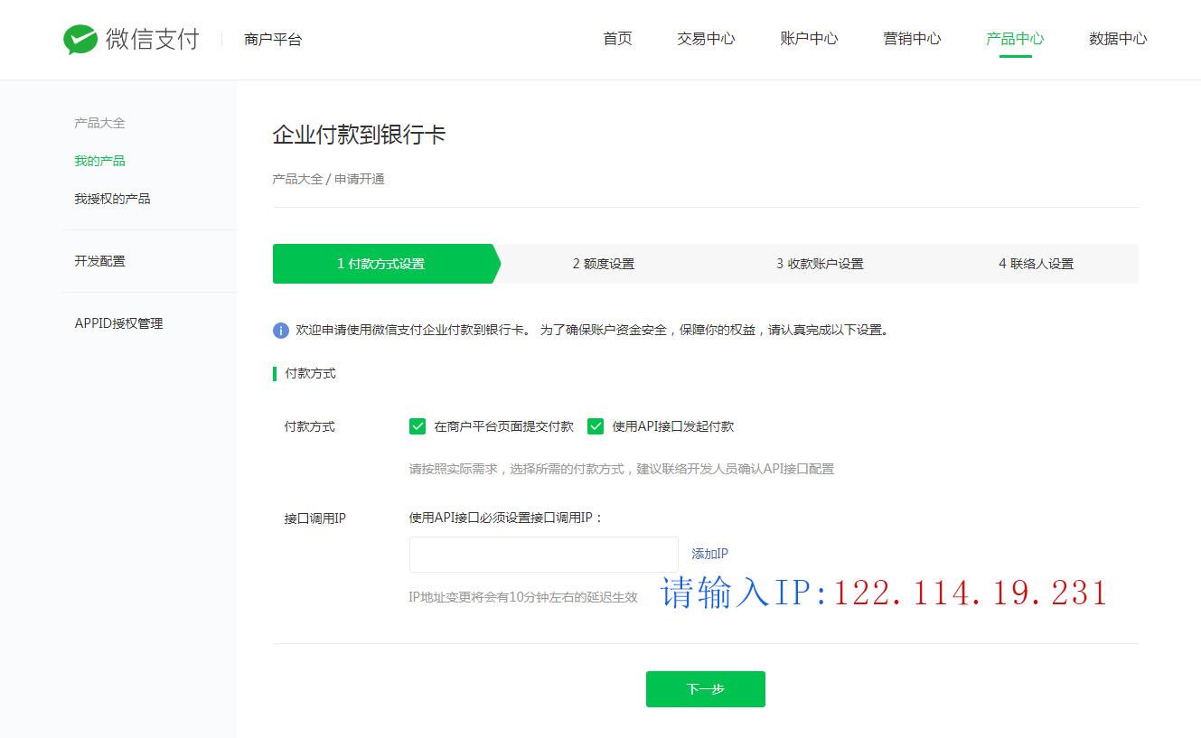
Task: Focus the 接口调用IP input field
Action: click(543, 555)
